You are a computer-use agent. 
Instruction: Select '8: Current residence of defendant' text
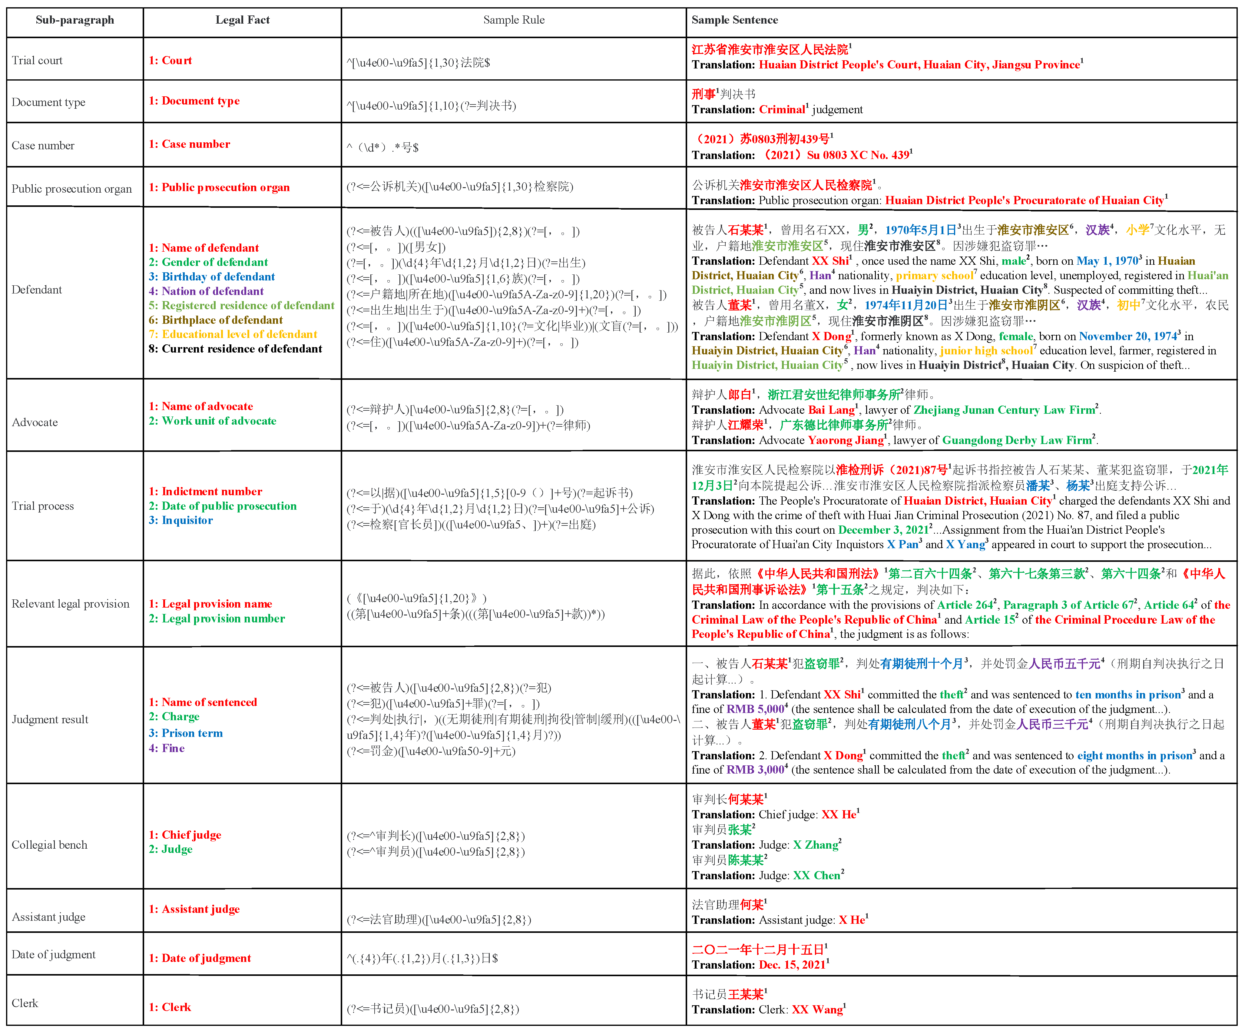coord(235,349)
